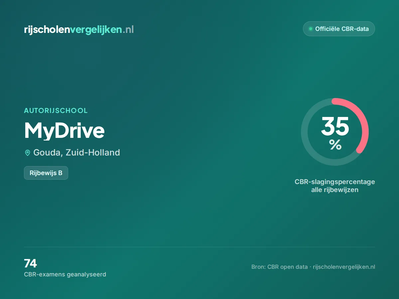Image resolution: width=399 pixels, height=299 pixels.
Task: Click the CBR-examens geanalyseerd label
Action: tap(65, 274)
